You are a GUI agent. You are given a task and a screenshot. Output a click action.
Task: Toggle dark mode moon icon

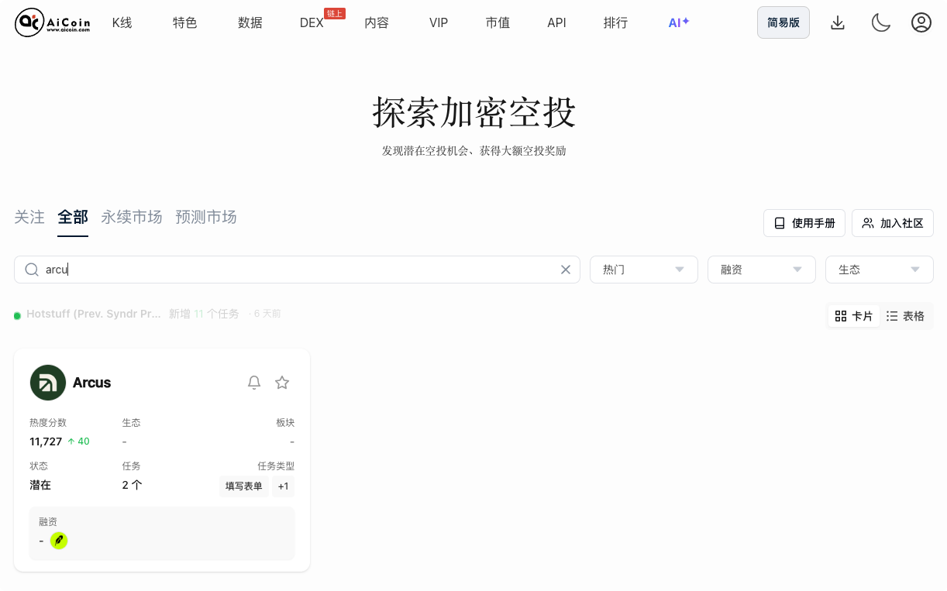coord(880,23)
